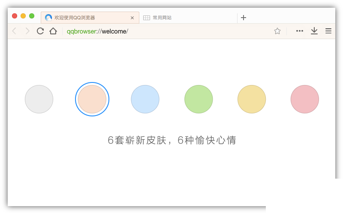Choose the green skin circle
The image size is (343, 213).
click(199, 99)
